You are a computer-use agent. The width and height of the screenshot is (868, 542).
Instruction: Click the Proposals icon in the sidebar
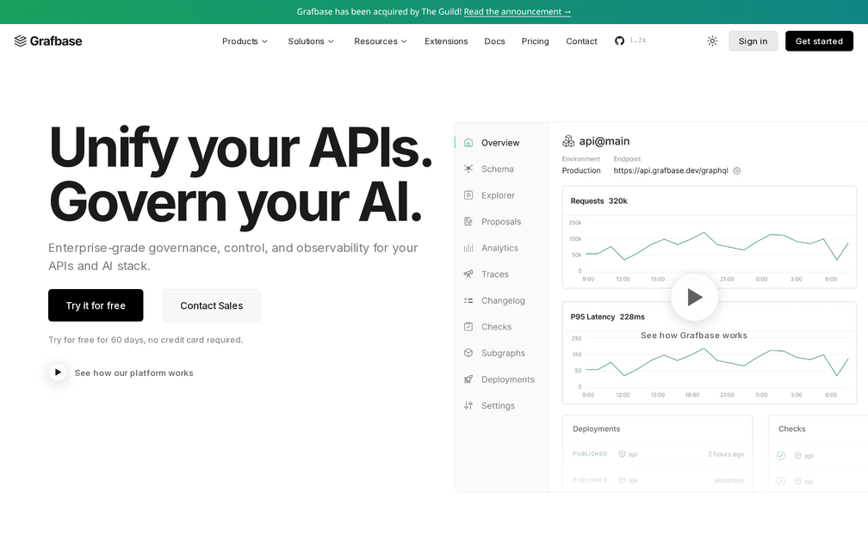point(468,221)
